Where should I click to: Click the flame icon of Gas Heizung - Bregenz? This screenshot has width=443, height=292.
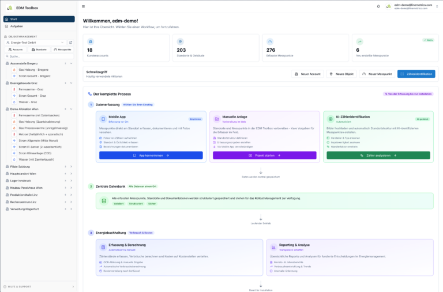coord(14,70)
